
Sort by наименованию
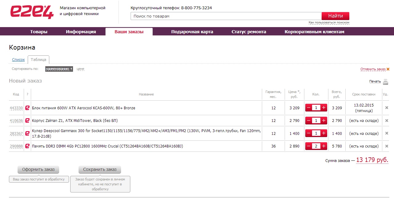59,69
